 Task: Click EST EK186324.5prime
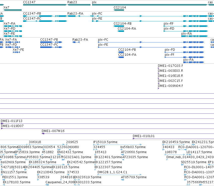pos(47,165)
